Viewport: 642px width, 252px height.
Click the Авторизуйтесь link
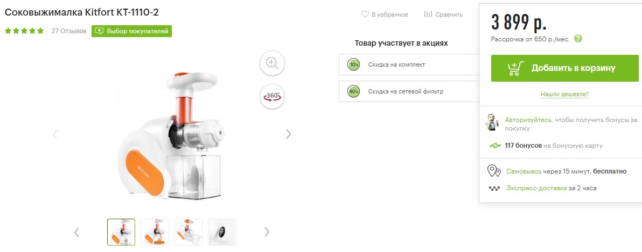click(528, 120)
